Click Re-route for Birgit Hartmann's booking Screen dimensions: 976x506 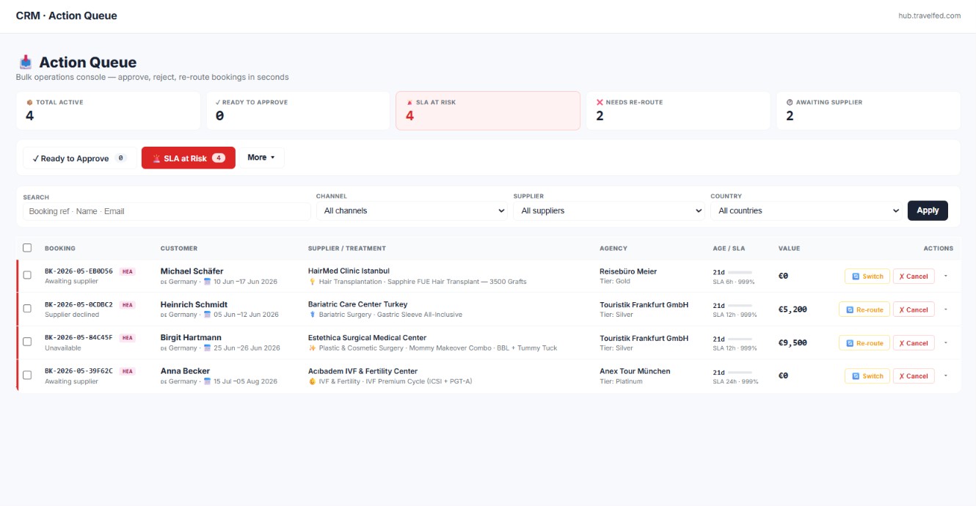pos(864,342)
